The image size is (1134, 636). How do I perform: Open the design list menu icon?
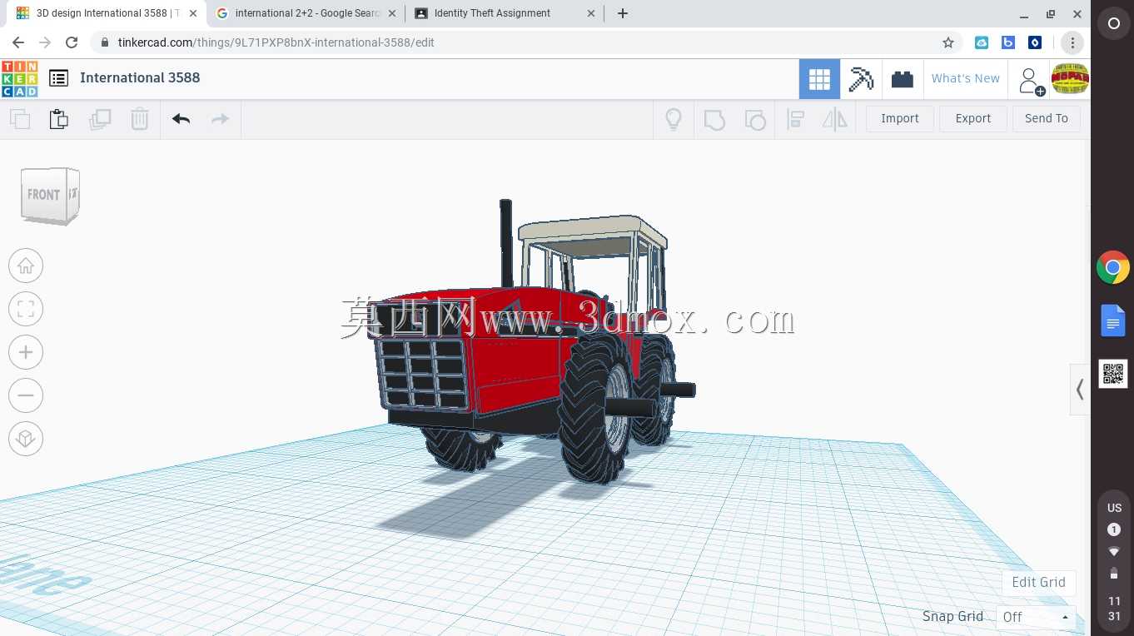pyautogui.click(x=58, y=78)
